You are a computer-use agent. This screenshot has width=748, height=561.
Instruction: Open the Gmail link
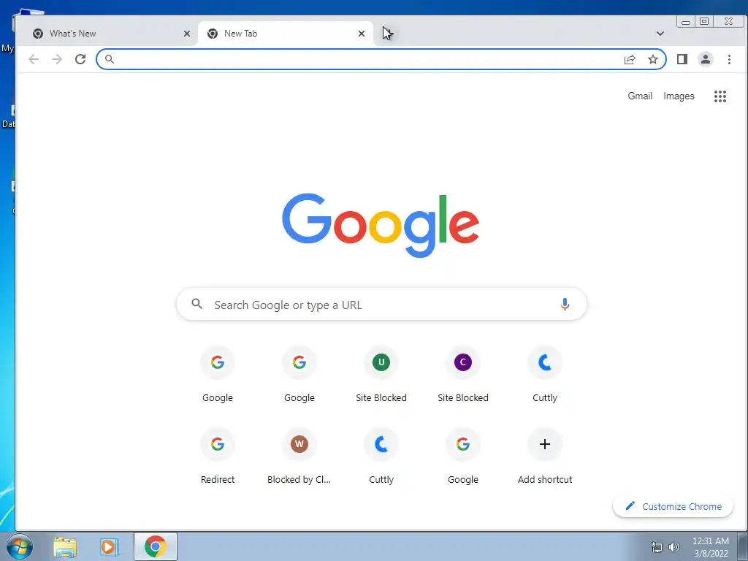pyautogui.click(x=640, y=96)
